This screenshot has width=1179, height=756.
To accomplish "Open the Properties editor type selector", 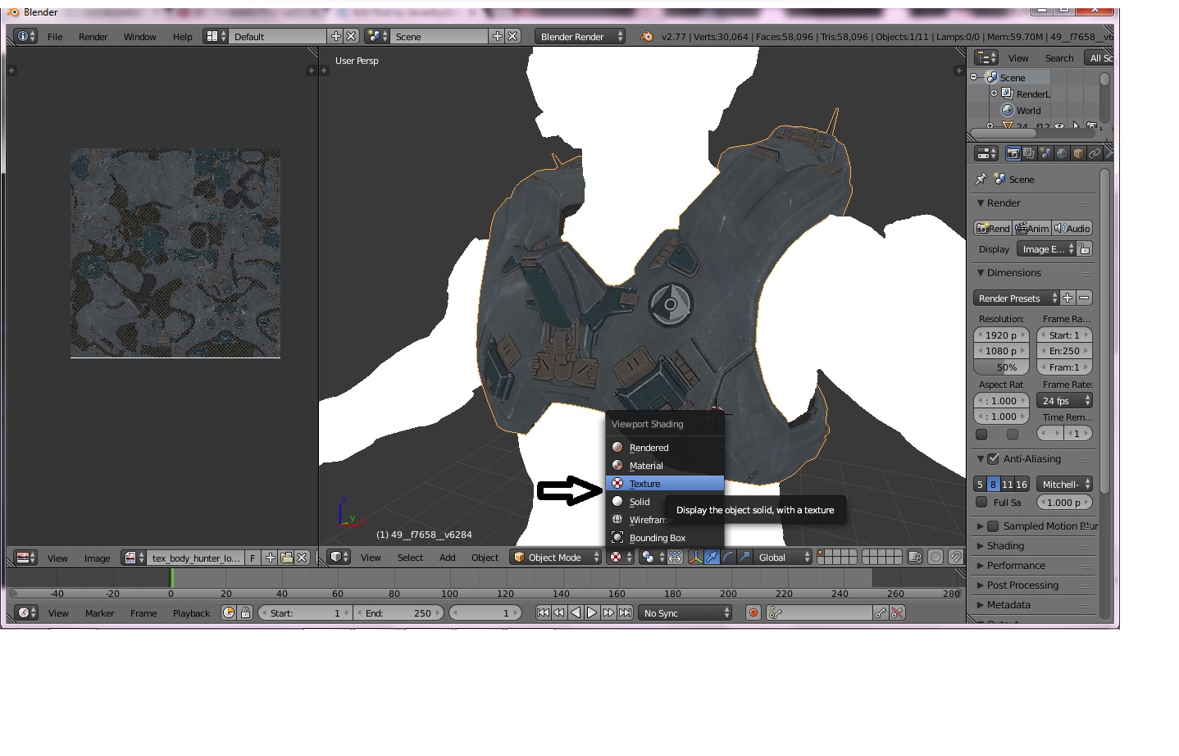I will click(986, 153).
